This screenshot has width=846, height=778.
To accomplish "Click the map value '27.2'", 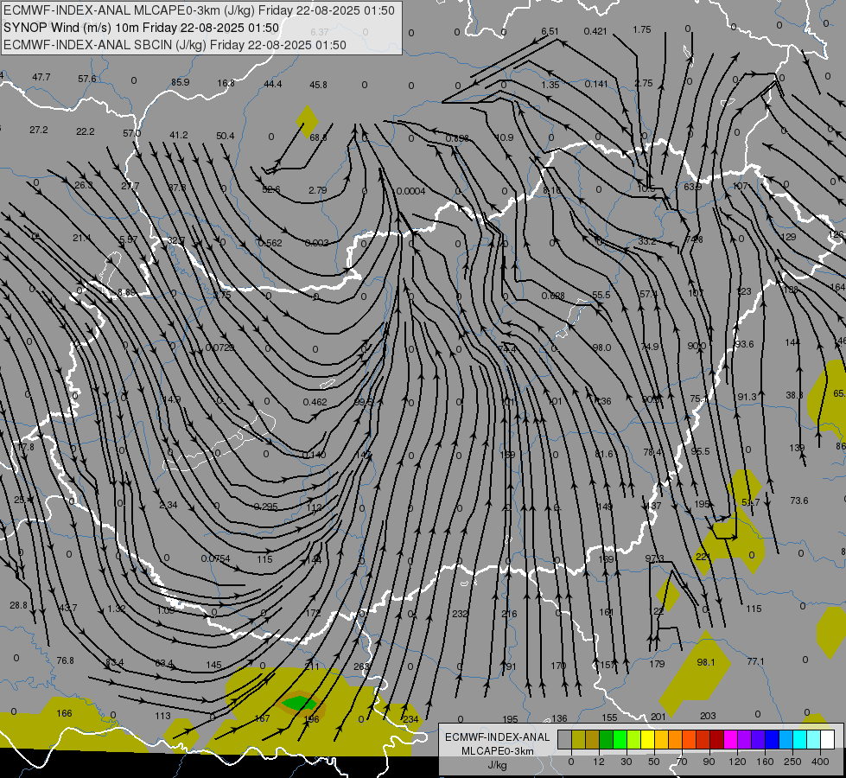I will click(39, 131).
